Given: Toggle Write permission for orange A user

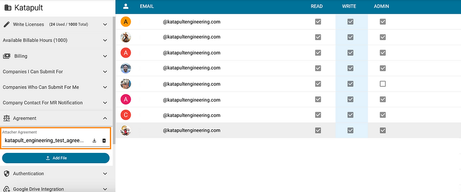Looking at the screenshot, I should tap(350, 22).
